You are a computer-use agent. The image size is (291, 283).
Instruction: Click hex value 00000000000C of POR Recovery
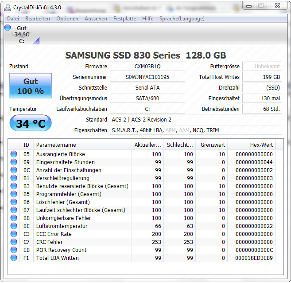[x=254, y=250]
